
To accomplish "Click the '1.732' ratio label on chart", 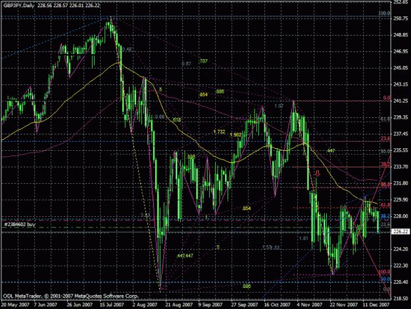I will [x=219, y=132].
